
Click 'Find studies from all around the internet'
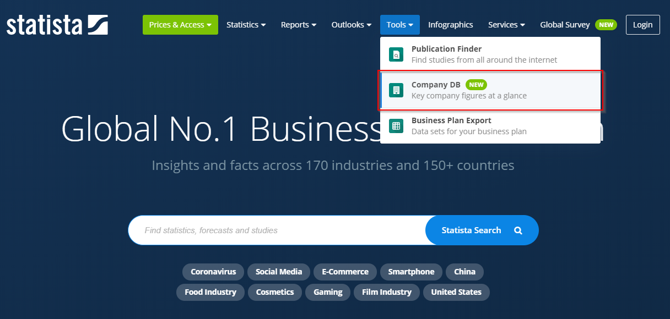click(x=484, y=60)
